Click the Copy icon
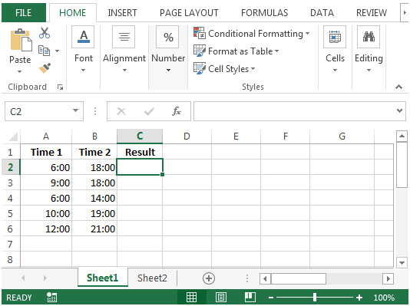The image size is (410, 306). click(44, 51)
